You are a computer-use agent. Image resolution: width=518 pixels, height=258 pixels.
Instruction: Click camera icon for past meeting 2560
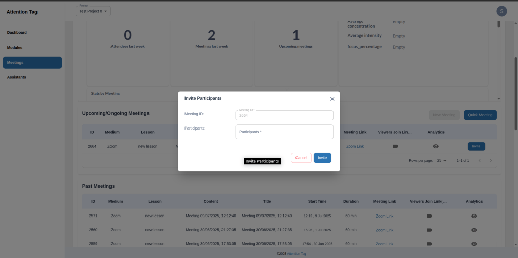tap(429, 230)
